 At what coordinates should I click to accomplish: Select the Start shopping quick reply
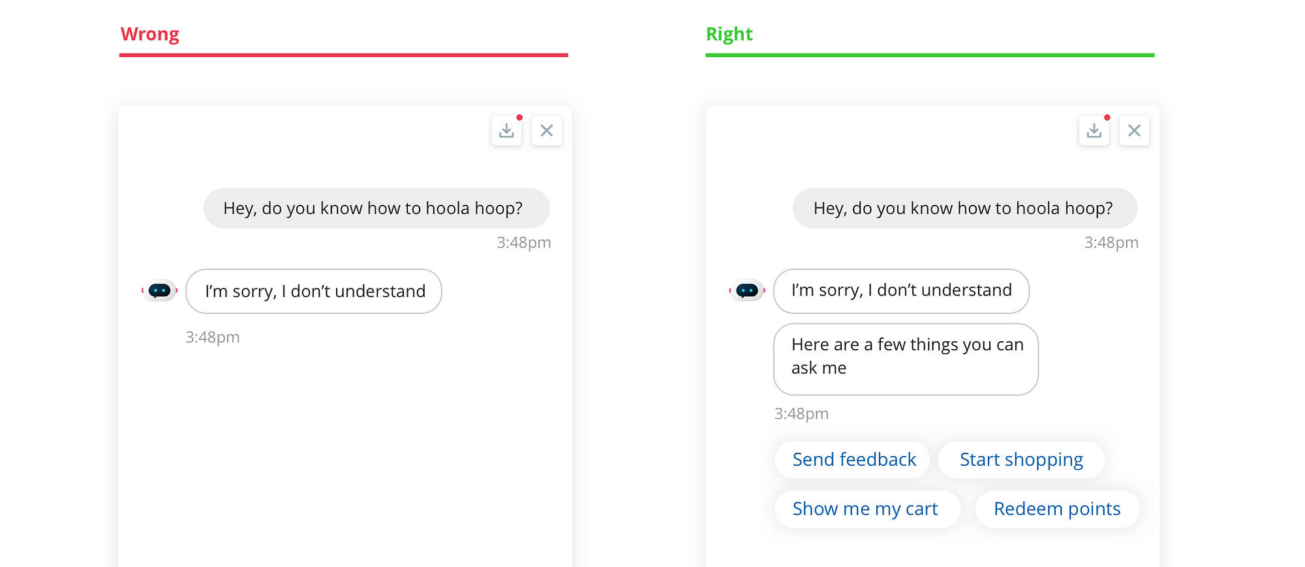[x=1021, y=459]
